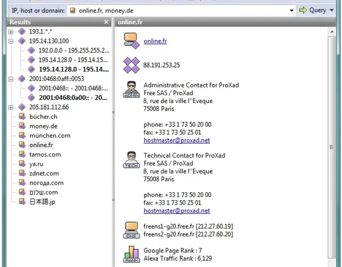Select the 2001:0468:: - 2001:0468:... range
The height and width of the screenshot is (267, 342).
(73, 88)
